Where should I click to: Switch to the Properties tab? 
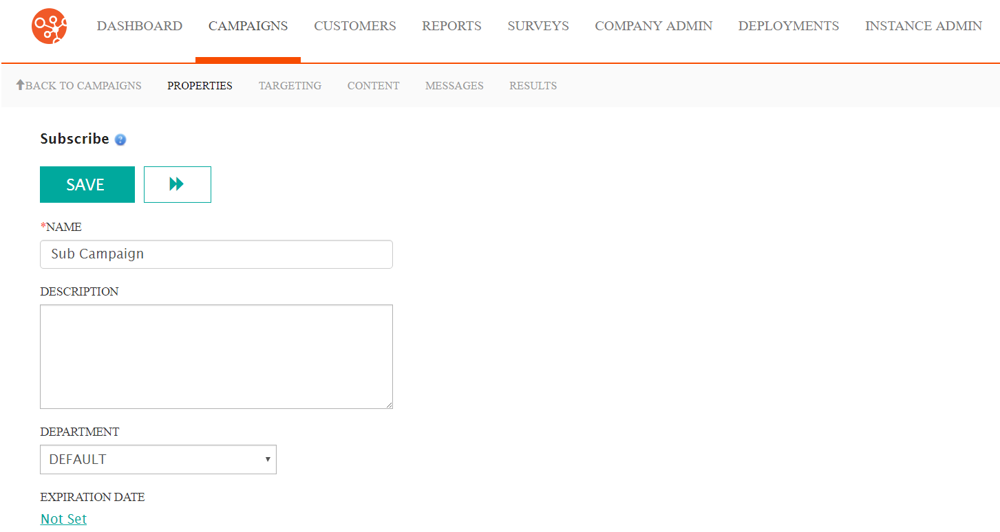point(200,86)
